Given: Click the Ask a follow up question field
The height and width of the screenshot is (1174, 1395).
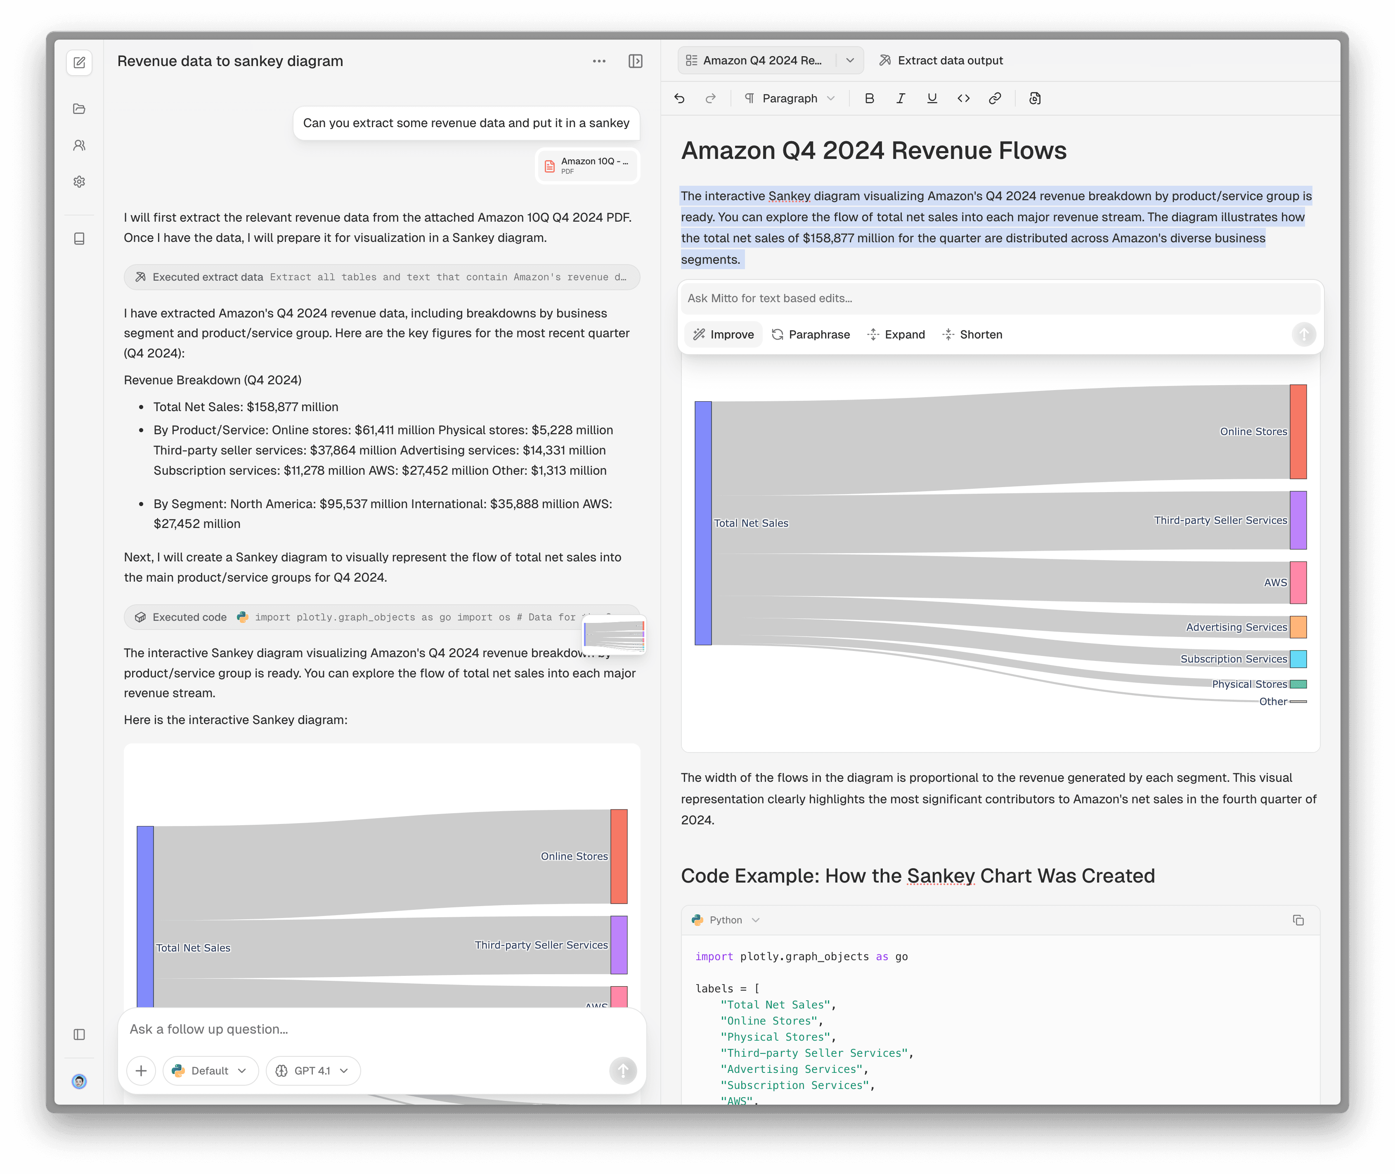Looking at the screenshot, I should [382, 1029].
